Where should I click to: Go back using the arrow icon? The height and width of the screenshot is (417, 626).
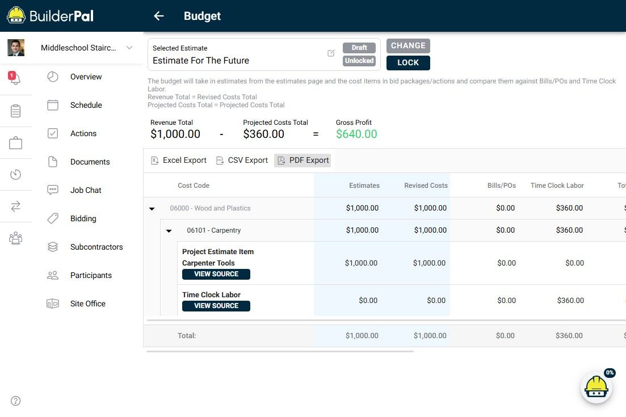coord(158,16)
